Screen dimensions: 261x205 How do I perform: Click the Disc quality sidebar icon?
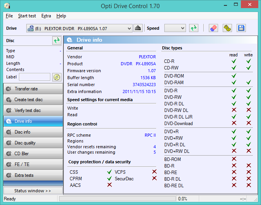click(9, 143)
